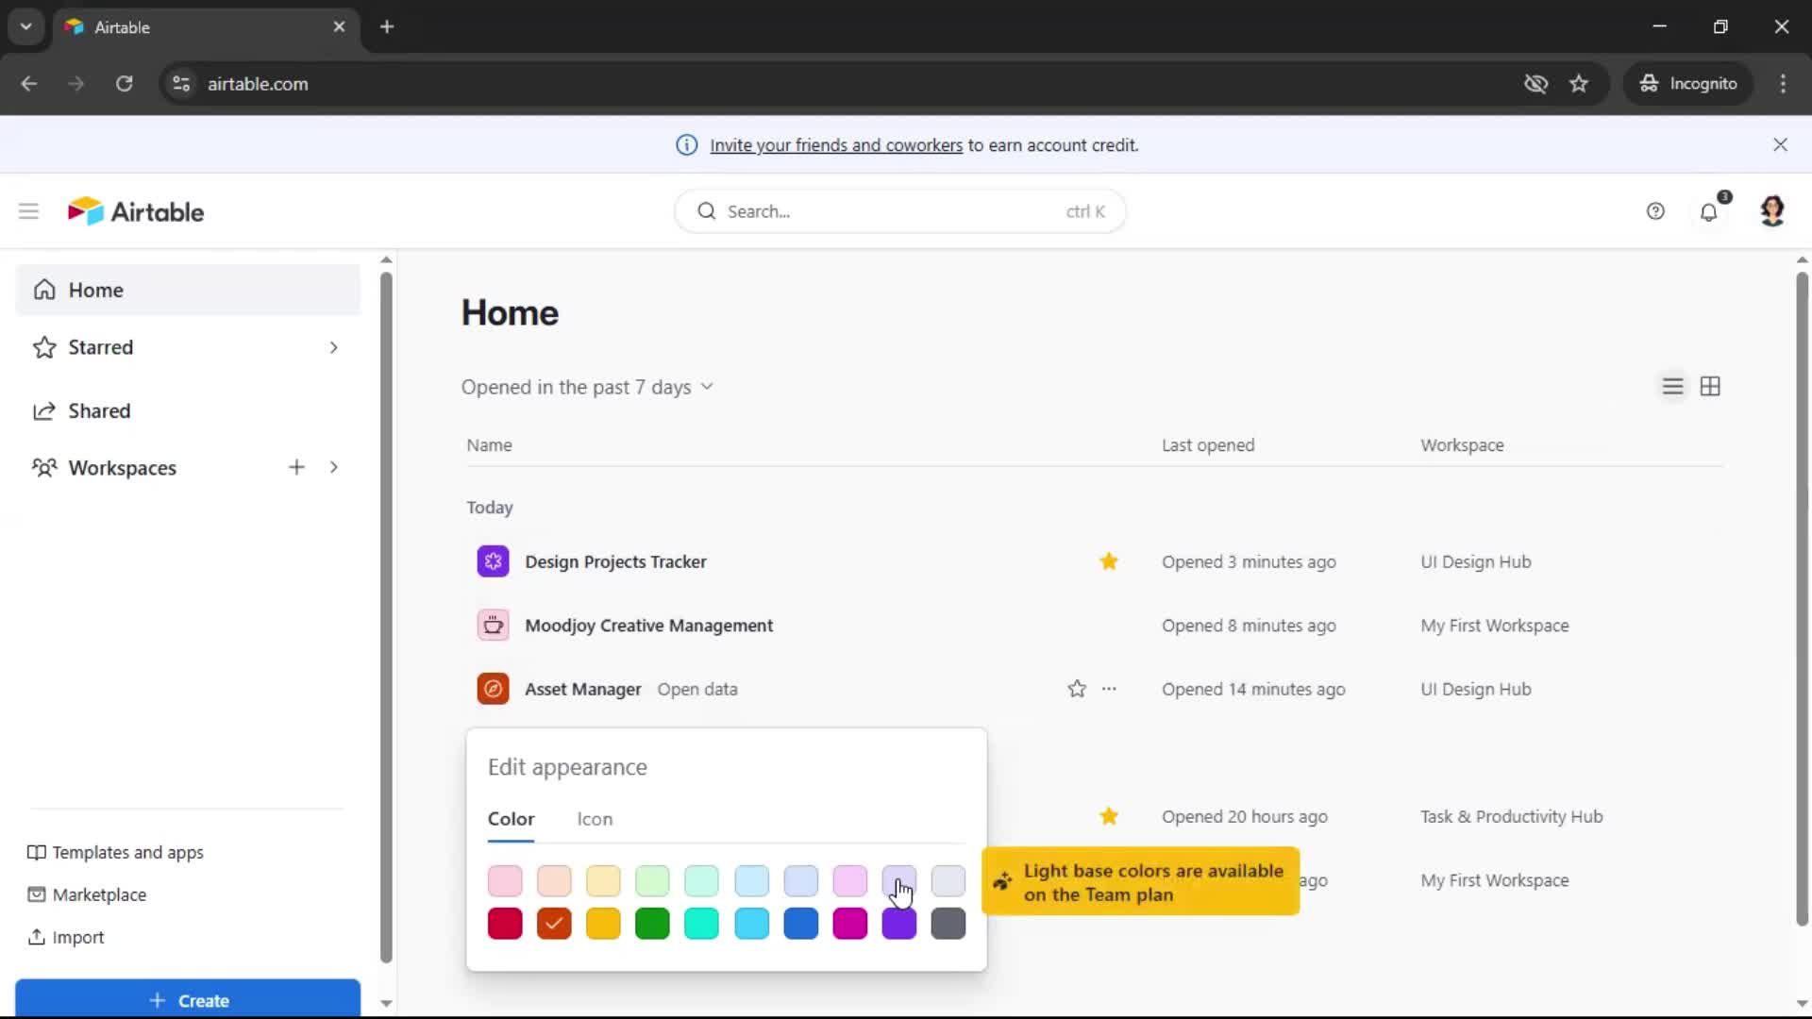
Task: Open Templates and apps
Action: pyautogui.click(x=116, y=852)
